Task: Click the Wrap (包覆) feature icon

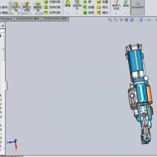Action: pos(99,2)
